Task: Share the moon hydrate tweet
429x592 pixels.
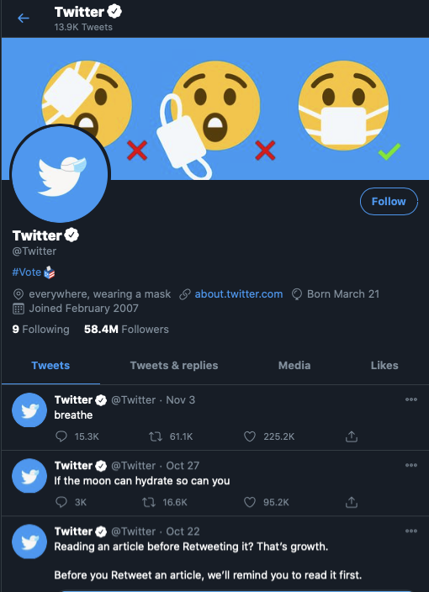Action: click(x=352, y=502)
